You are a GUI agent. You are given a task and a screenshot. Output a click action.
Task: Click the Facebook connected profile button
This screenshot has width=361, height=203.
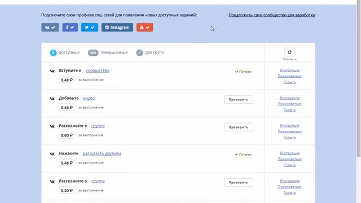click(x=70, y=28)
